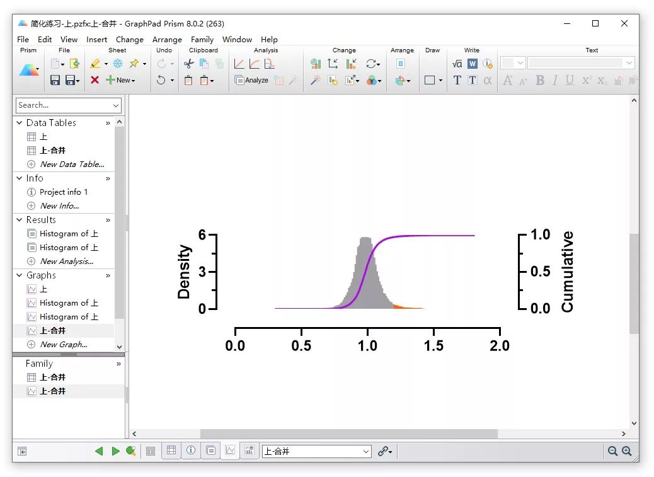Click the pushpin icon in Sheet group
This screenshot has height=477, width=654.
[x=134, y=64]
